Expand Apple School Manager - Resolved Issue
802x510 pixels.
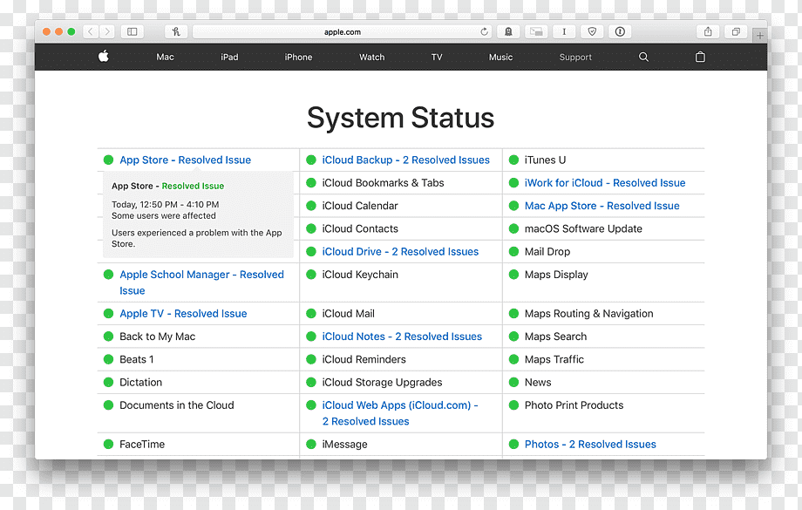[x=201, y=282]
